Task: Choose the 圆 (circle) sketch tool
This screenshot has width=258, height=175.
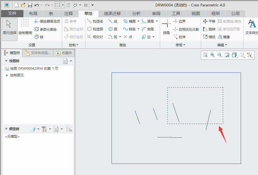Action: (x=113, y=29)
